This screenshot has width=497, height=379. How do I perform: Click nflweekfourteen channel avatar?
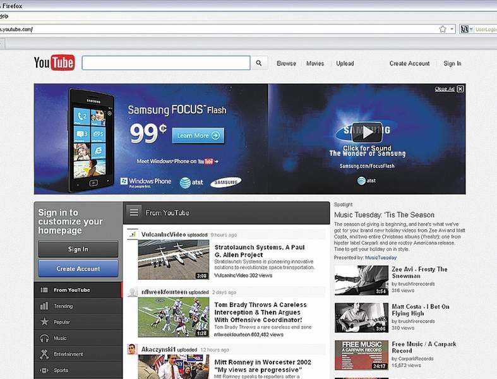133,292
